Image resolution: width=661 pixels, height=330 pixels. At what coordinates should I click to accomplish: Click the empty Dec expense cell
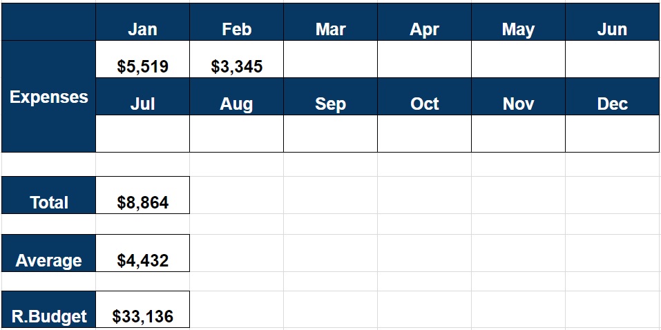(613, 134)
